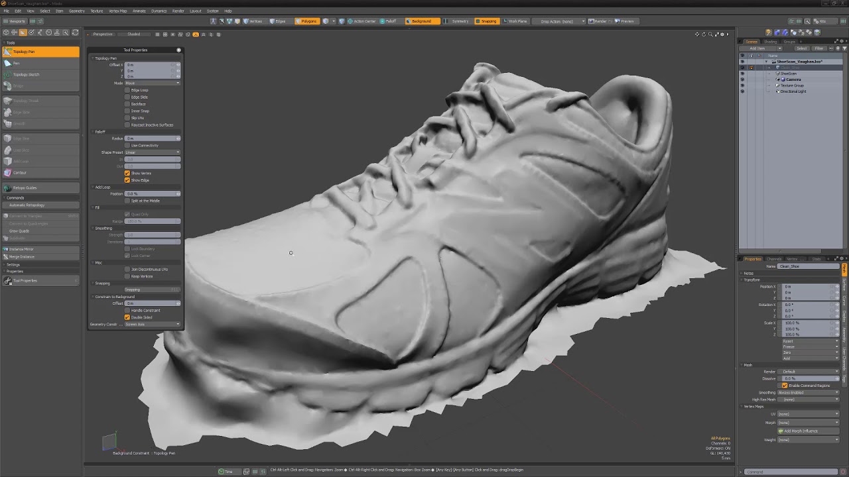Uncheck the Show Vertex option
849x477 pixels.
click(127, 173)
